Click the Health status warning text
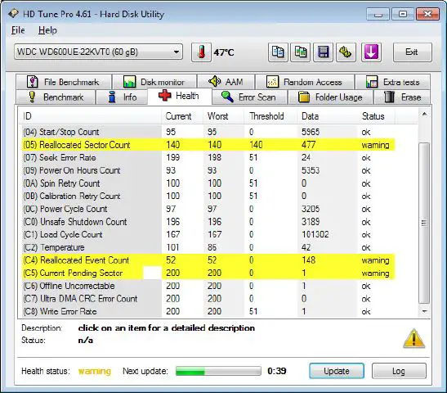 95,371
